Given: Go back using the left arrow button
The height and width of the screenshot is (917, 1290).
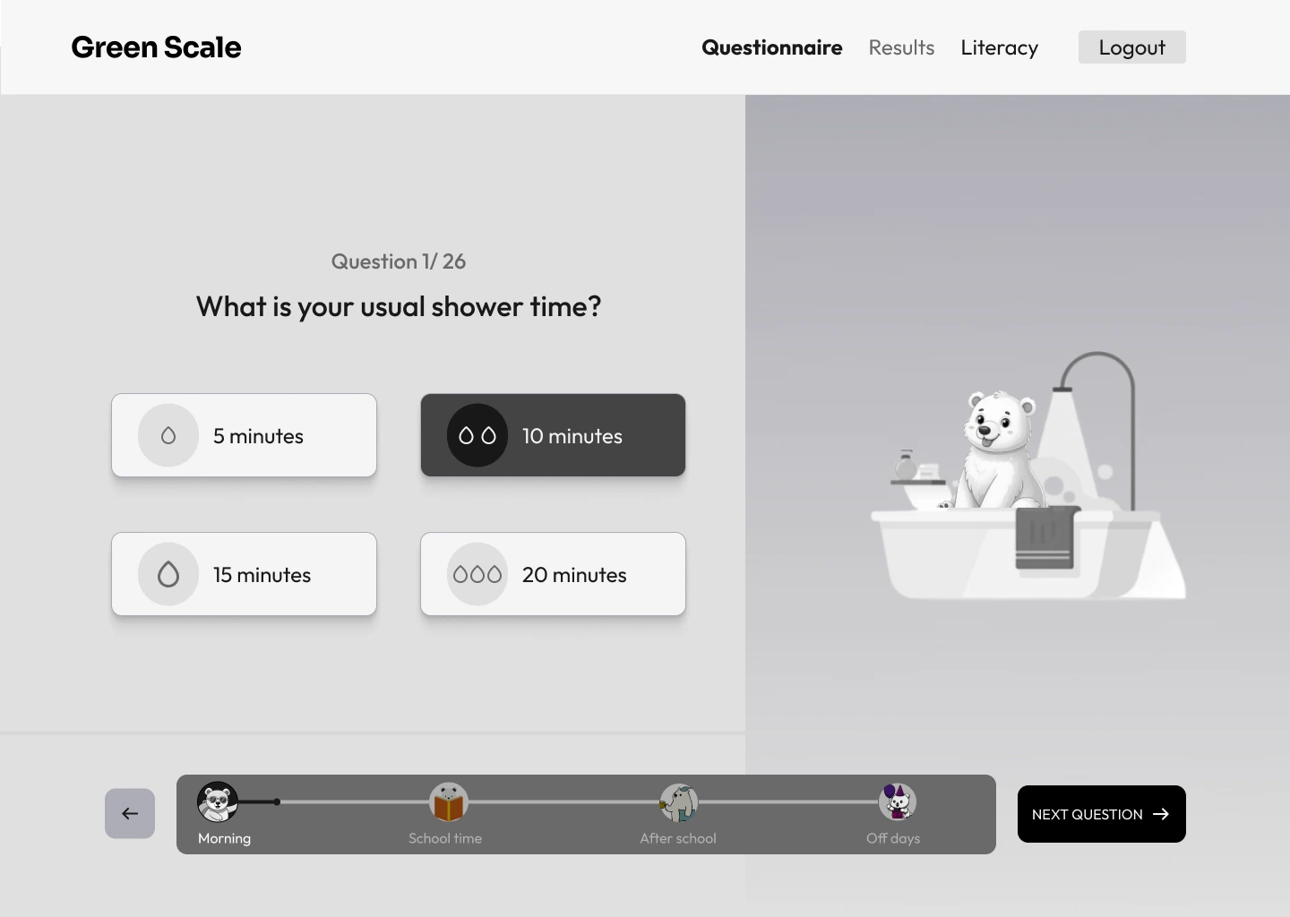Looking at the screenshot, I should tap(130, 814).
